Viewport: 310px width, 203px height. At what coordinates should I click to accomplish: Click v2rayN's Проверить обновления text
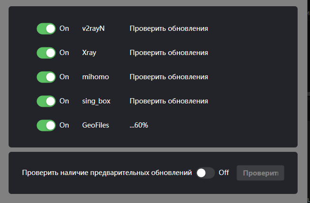(169, 28)
